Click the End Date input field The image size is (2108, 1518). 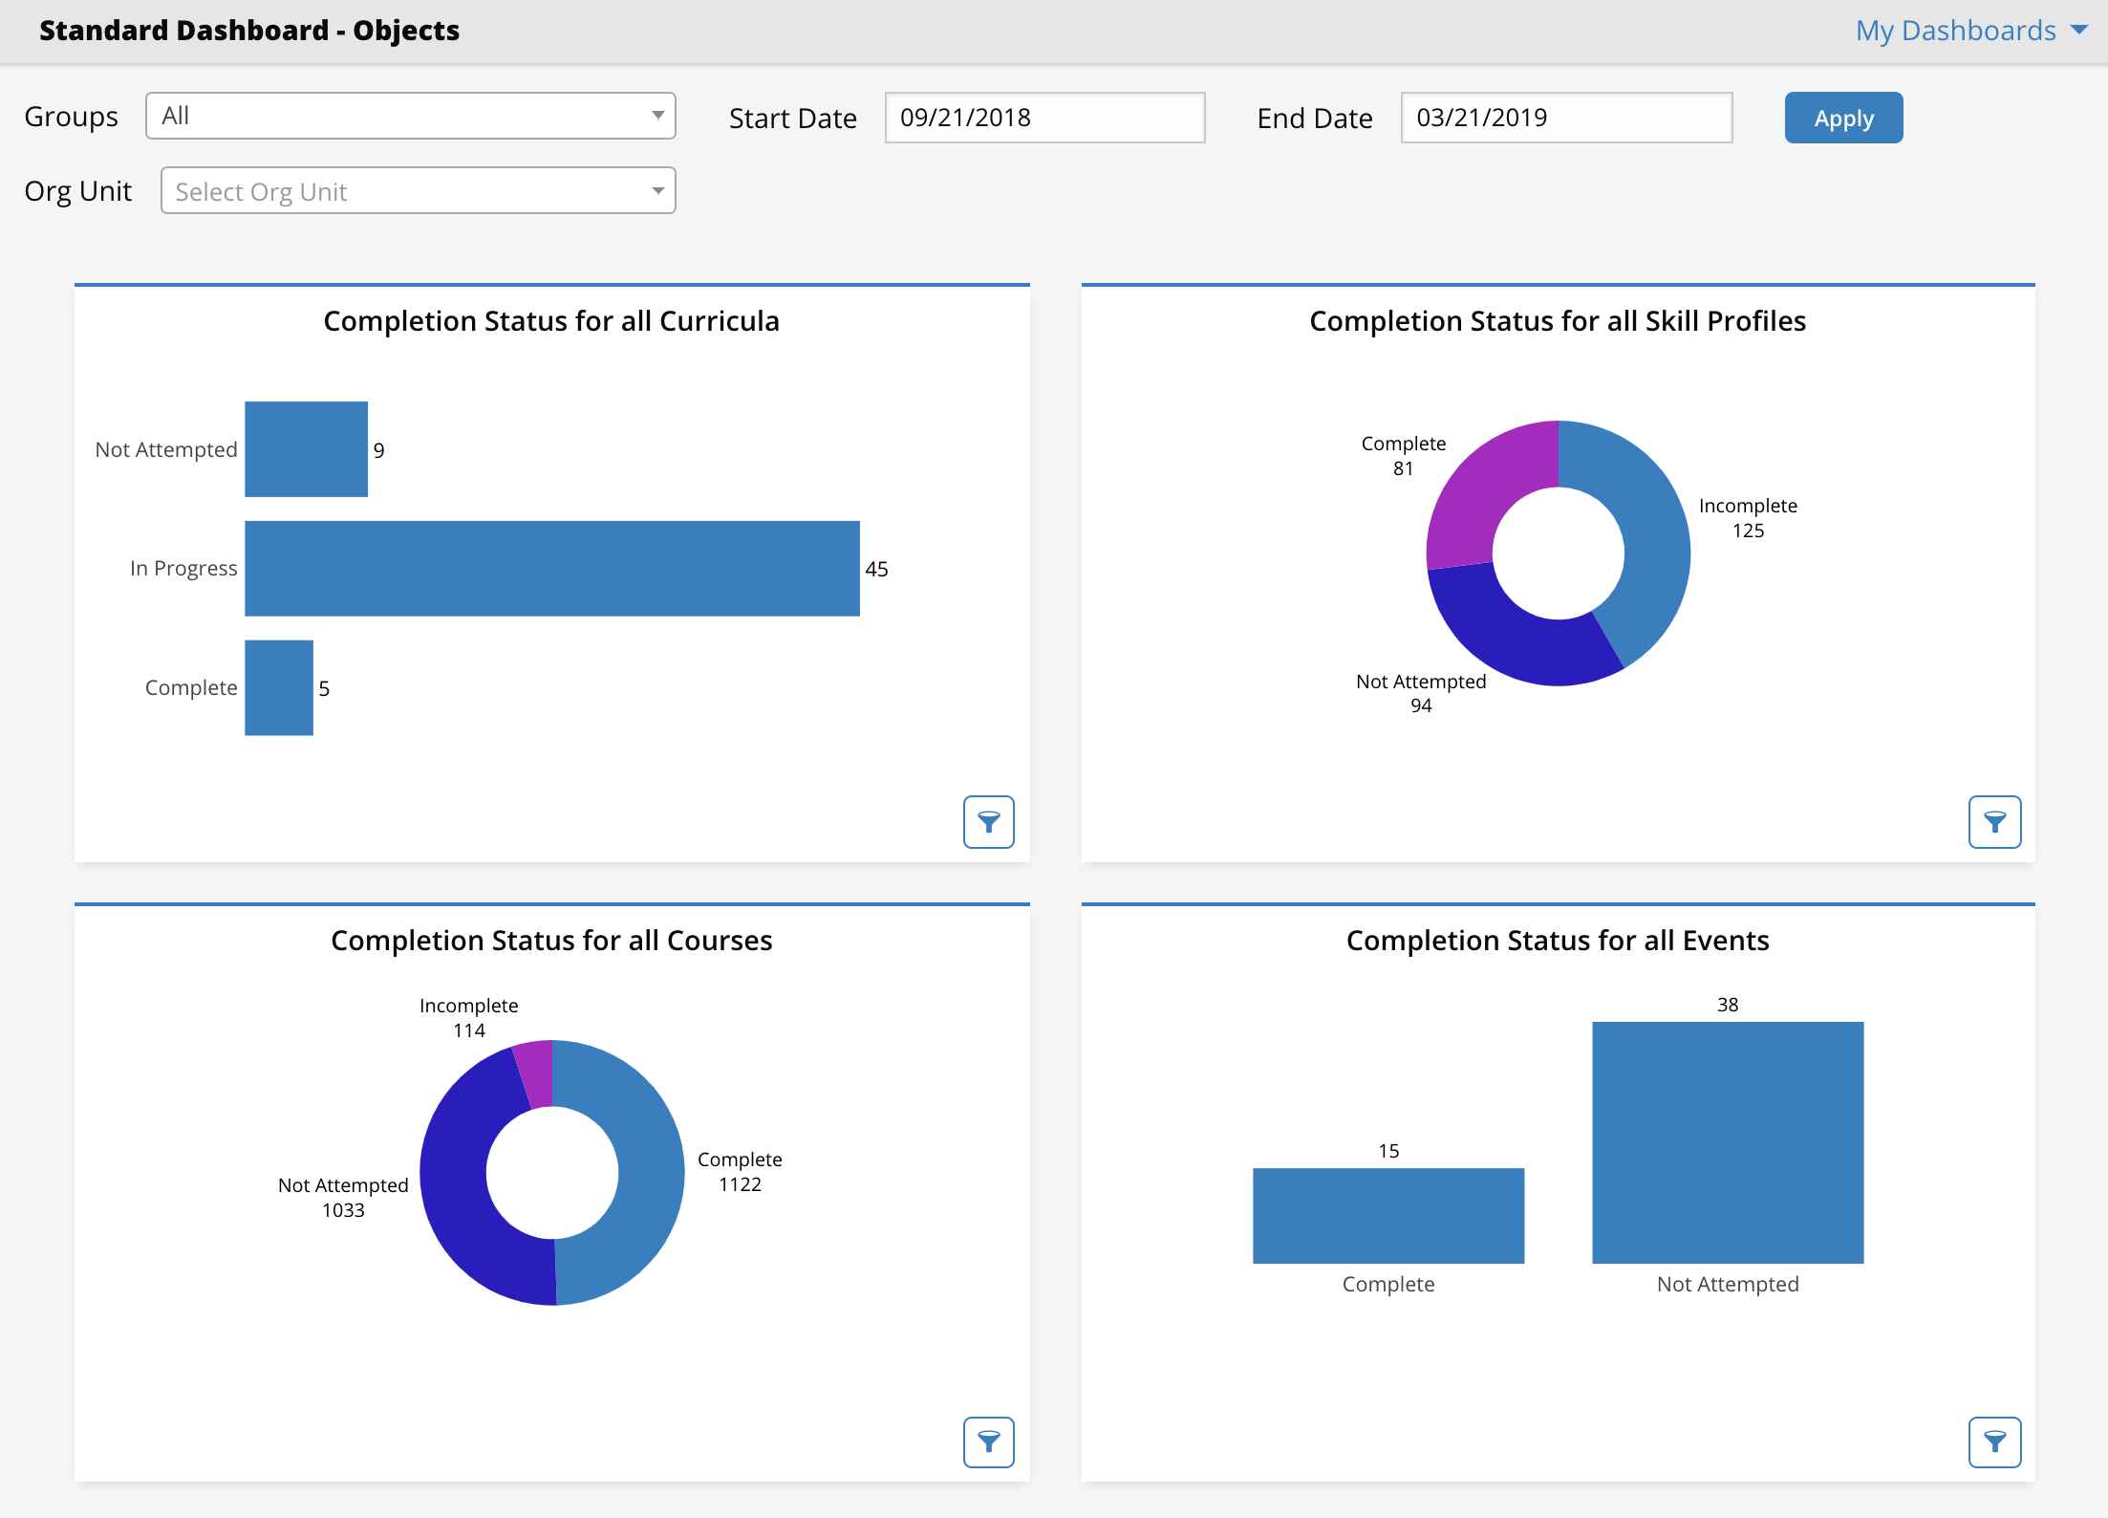click(x=1565, y=118)
